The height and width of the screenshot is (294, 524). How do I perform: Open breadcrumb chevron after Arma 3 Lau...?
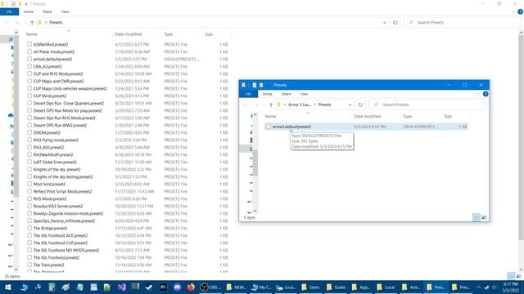click(314, 105)
